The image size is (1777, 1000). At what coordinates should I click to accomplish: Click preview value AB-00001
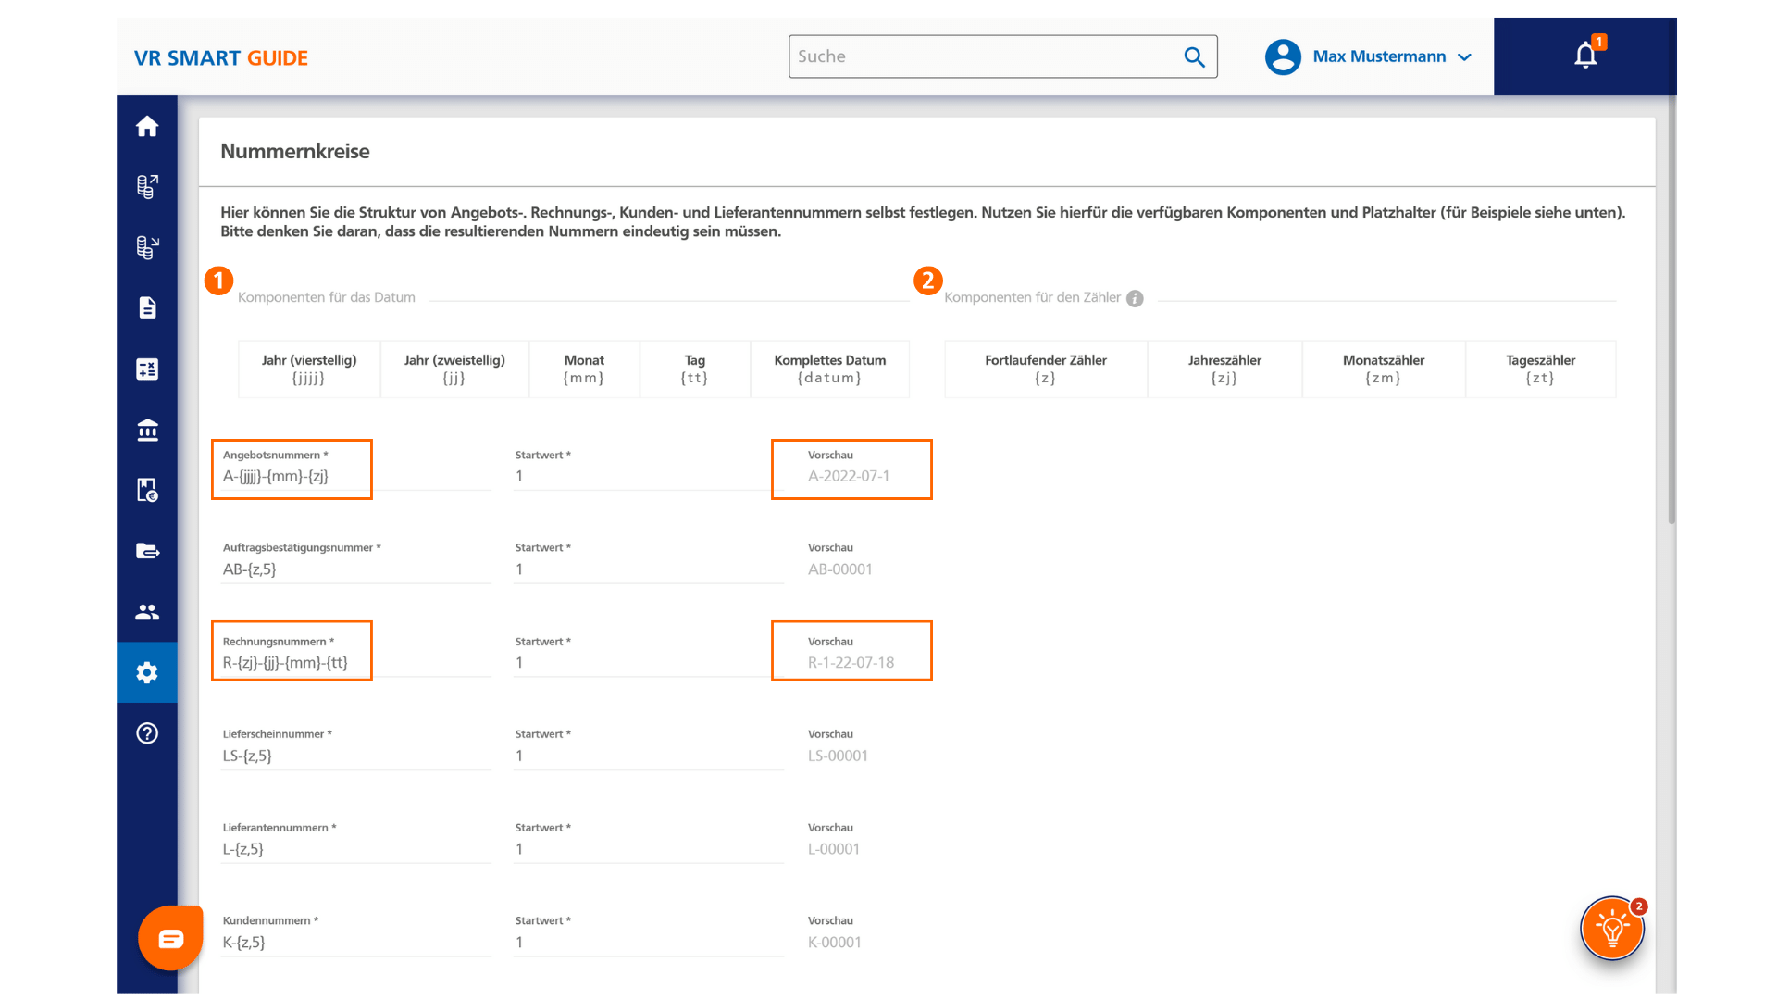click(840, 569)
